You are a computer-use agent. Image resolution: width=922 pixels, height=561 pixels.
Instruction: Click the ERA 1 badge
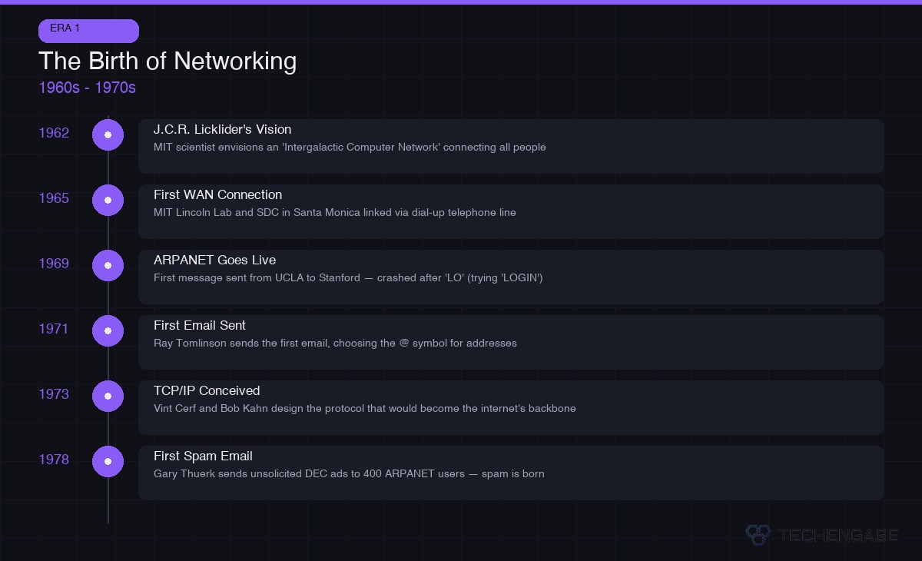[x=88, y=31]
